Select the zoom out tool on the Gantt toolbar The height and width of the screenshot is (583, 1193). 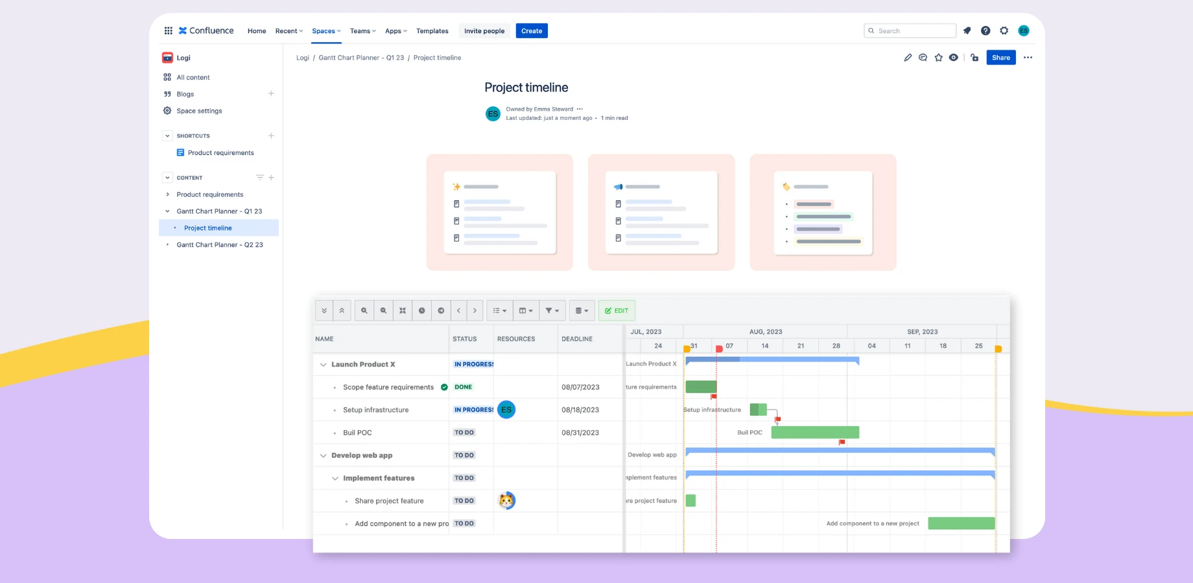383,310
